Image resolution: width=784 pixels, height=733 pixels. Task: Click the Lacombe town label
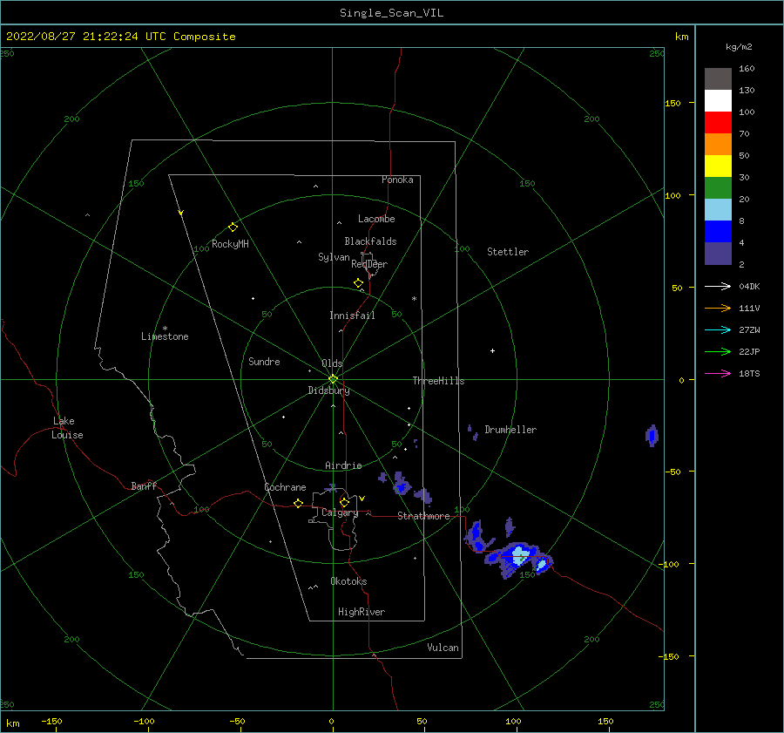(x=376, y=219)
